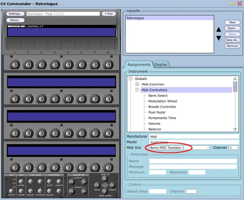Viewport: 244px width, 200px height.
Task: Click the Bank Down button
Action: click(105, 192)
